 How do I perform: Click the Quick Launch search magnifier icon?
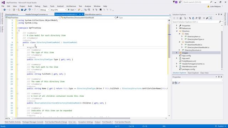[211, 2]
